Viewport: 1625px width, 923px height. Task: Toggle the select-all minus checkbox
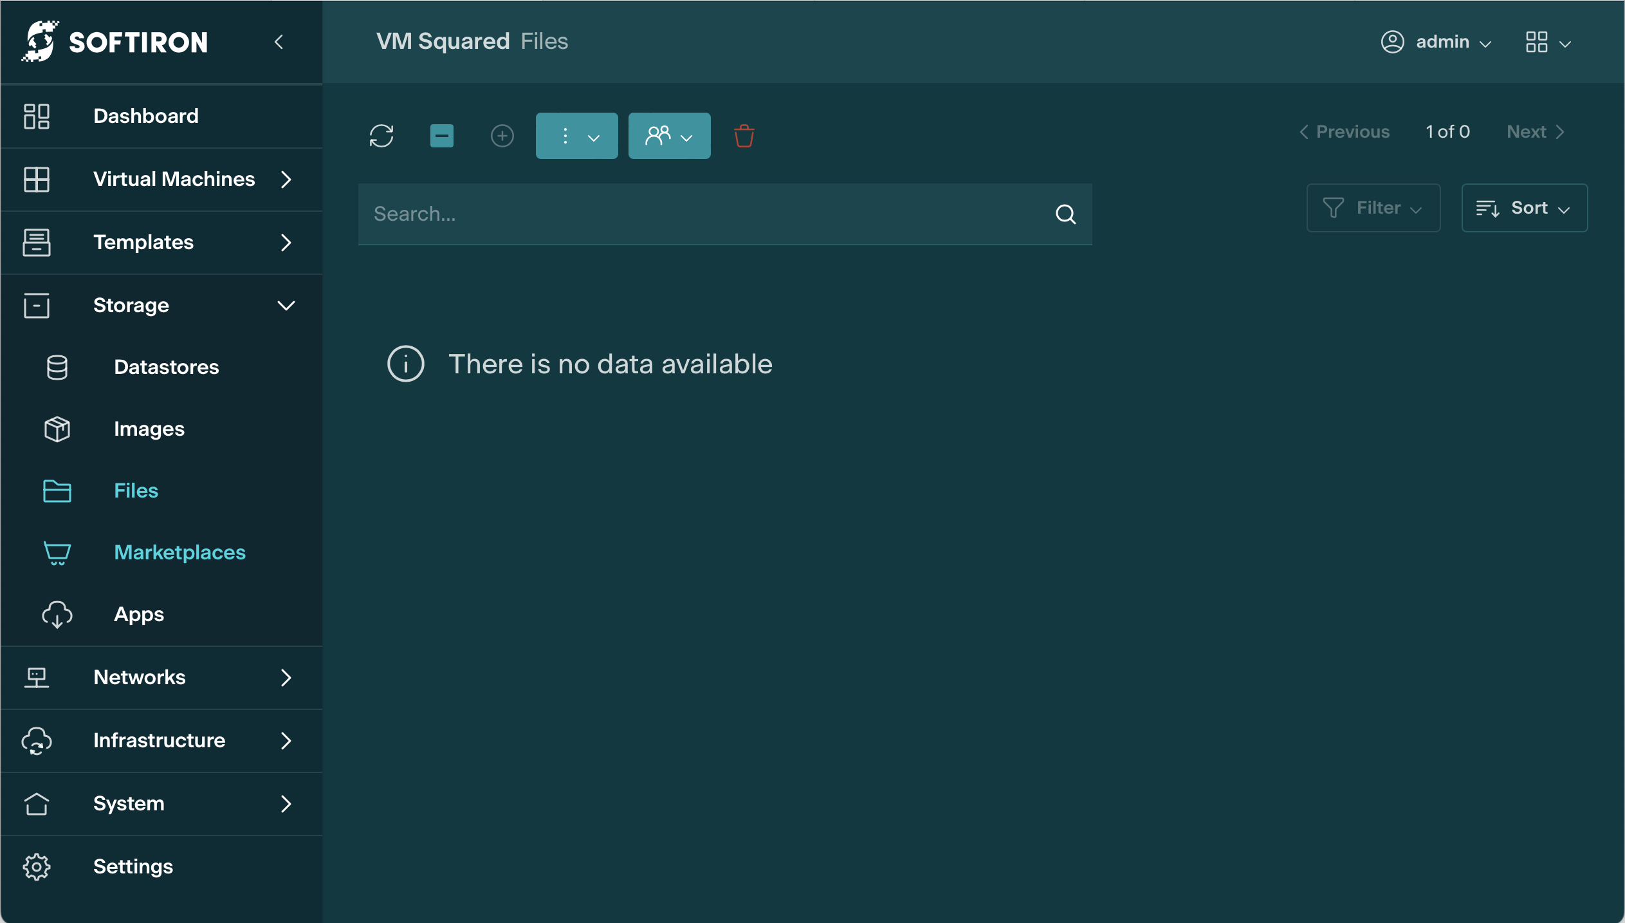441,136
